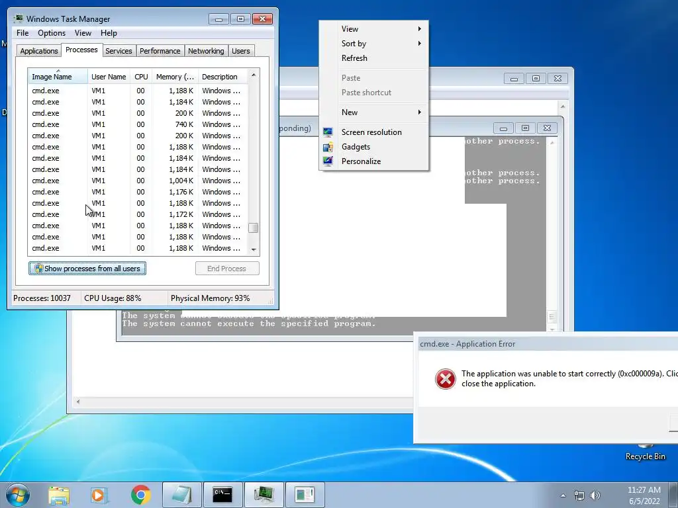Image resolution: width=678 pixels, height=508 pixels.
Task: Expand Sort by submenu in context menu
Action: tap(374, 44)
